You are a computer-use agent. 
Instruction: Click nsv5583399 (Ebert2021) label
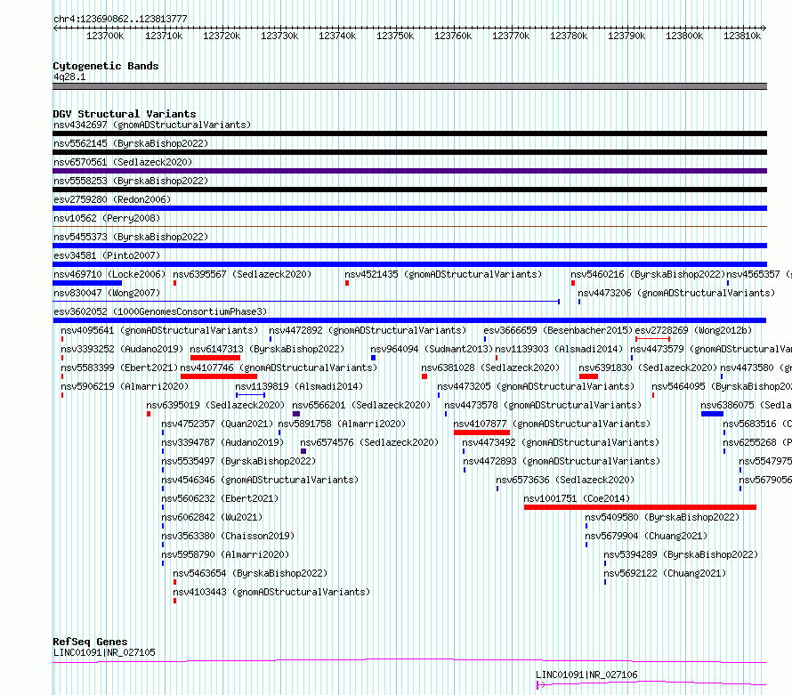[119, 368]
